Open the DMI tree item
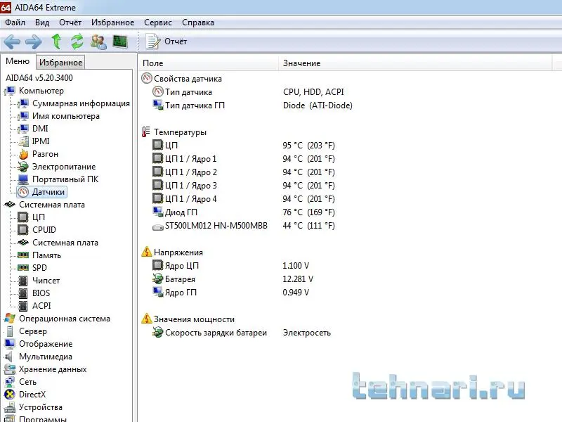Viewport: 562px width, 422px height. coord(40,129)
